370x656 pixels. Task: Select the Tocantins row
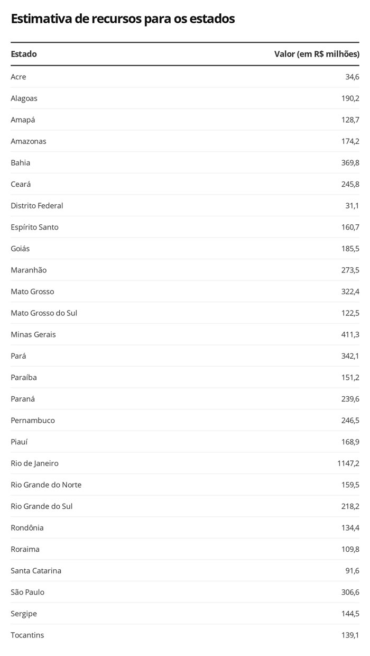pyautogui.click(x=185, y=635)
